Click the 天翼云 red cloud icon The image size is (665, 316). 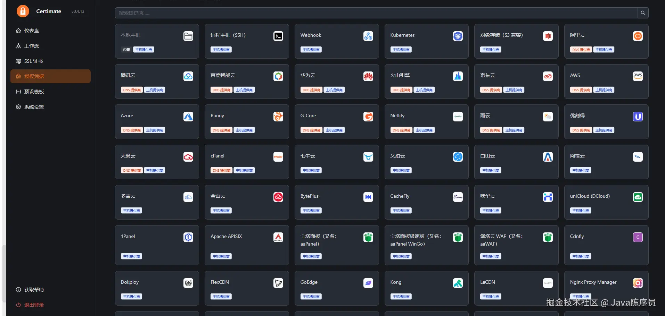tap(188, 157)
